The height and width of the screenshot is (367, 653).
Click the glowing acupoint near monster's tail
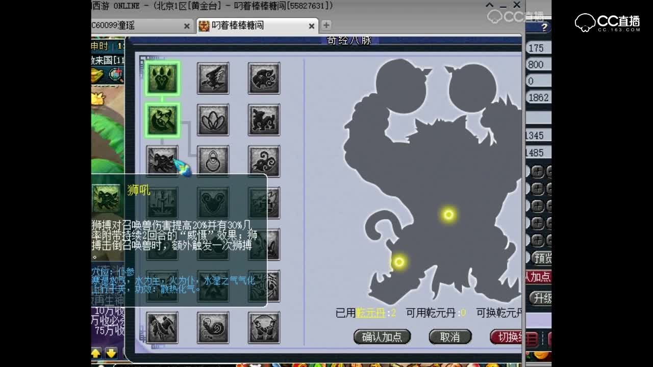[x=399, y=262]
